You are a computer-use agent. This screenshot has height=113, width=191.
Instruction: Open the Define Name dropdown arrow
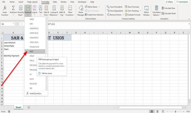99,7
